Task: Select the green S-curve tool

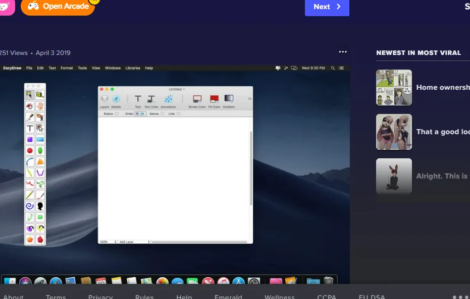Action: pyautogui.click(x=40, y=184)
